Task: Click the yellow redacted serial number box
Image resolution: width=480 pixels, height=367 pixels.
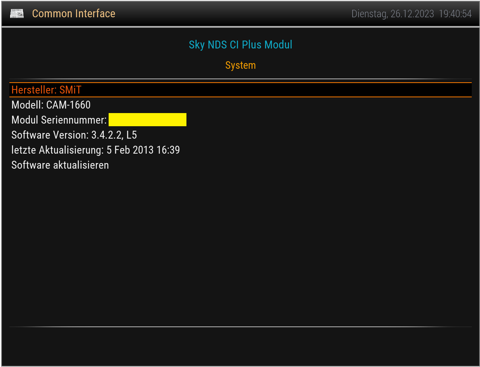Action: coord(147,120)
